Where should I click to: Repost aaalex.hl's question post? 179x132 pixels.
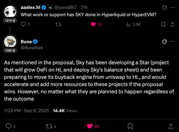[59, 25]
